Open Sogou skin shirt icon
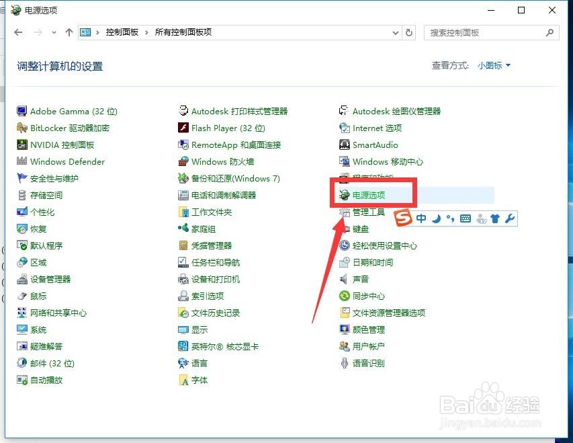 point(495,218)
